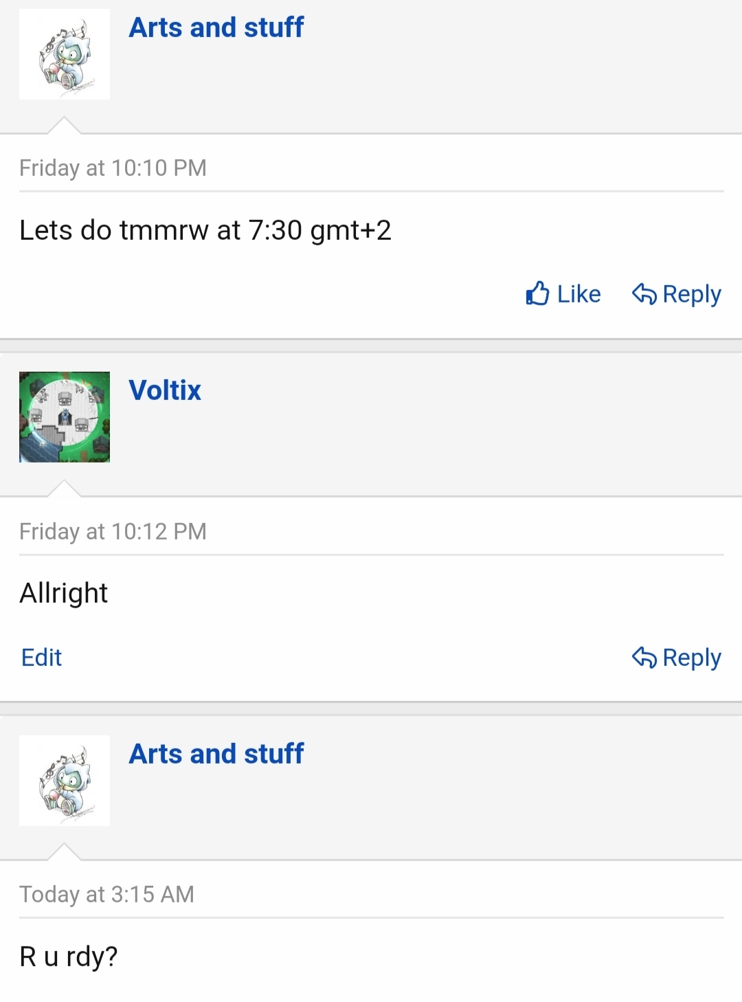Viewport: 742px width, 1002px height.
Task: Click the reply arrow icon under the 7:30 gmt+2 message
Action: pyautogui.click(x=644, y=293)
